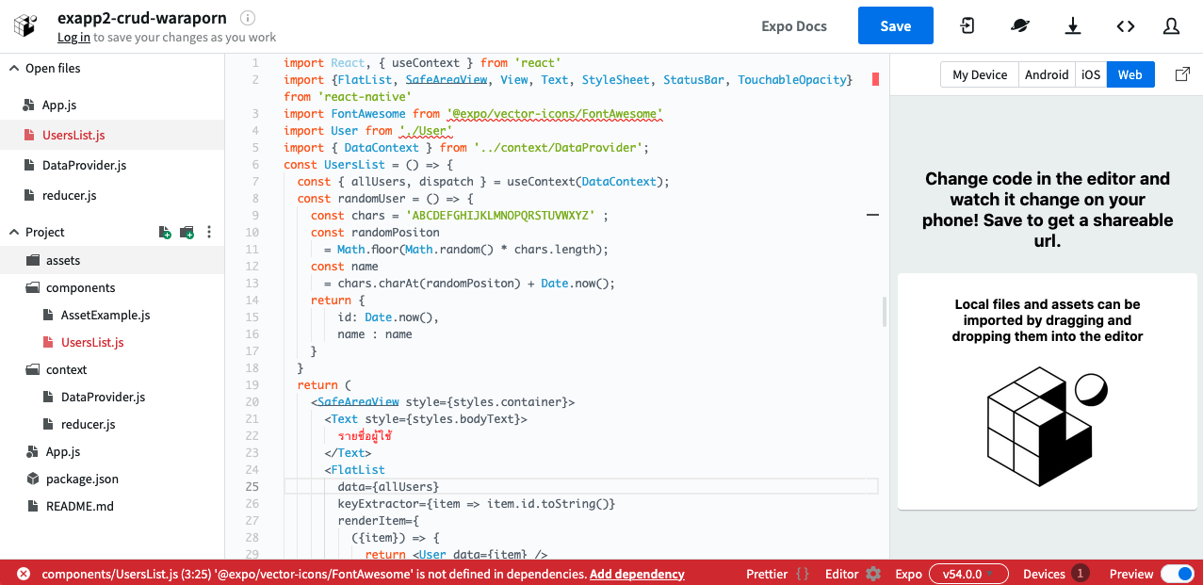Screen dimensions: 1203x585
Task: Open the Project three-dot options menu
Action: click(x=209, y=233)
